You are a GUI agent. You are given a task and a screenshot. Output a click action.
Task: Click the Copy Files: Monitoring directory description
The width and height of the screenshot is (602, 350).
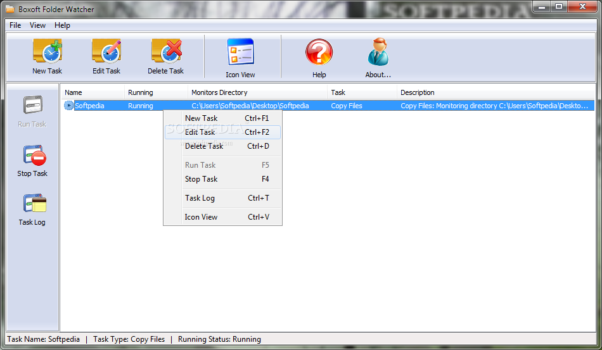click(494, 106)
